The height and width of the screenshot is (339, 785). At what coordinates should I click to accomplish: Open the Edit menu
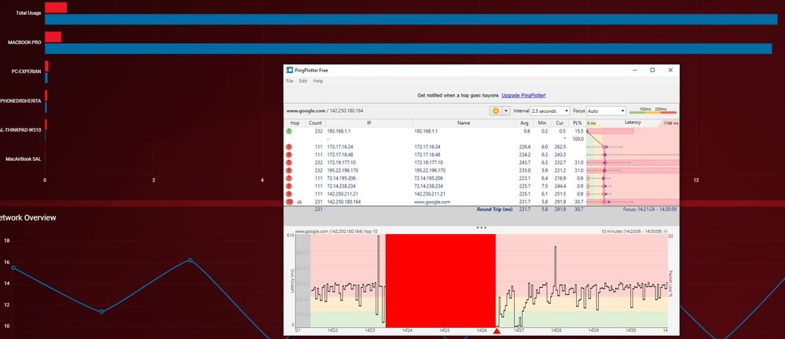click(x=303, y=81)
